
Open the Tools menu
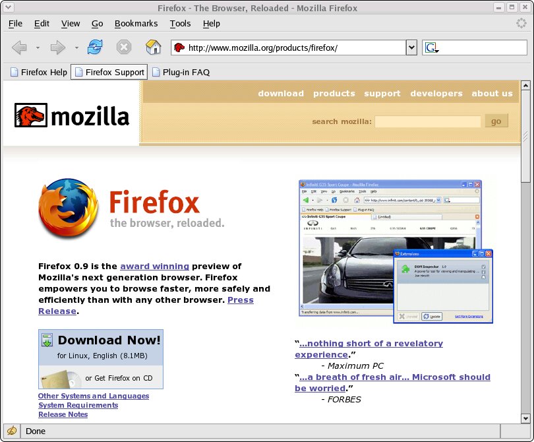180,23
